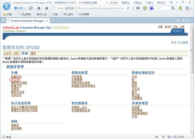Viewport: 194px width, 139px height.
Task: Click the browser search input box
Action: pos(163,8)
